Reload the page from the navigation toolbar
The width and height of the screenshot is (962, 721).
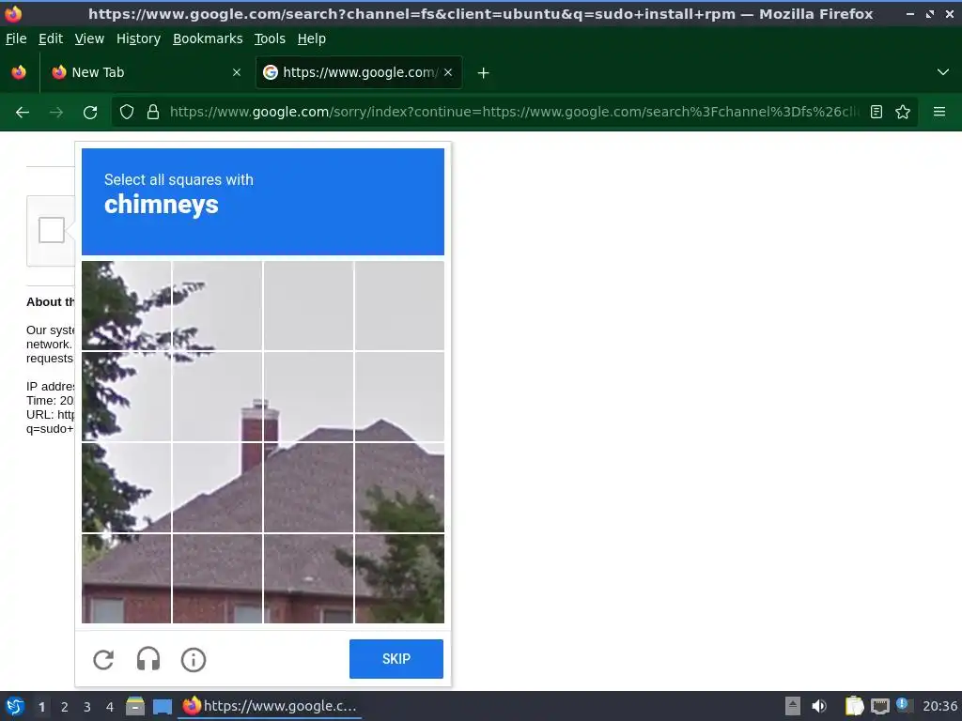[90, 113]
